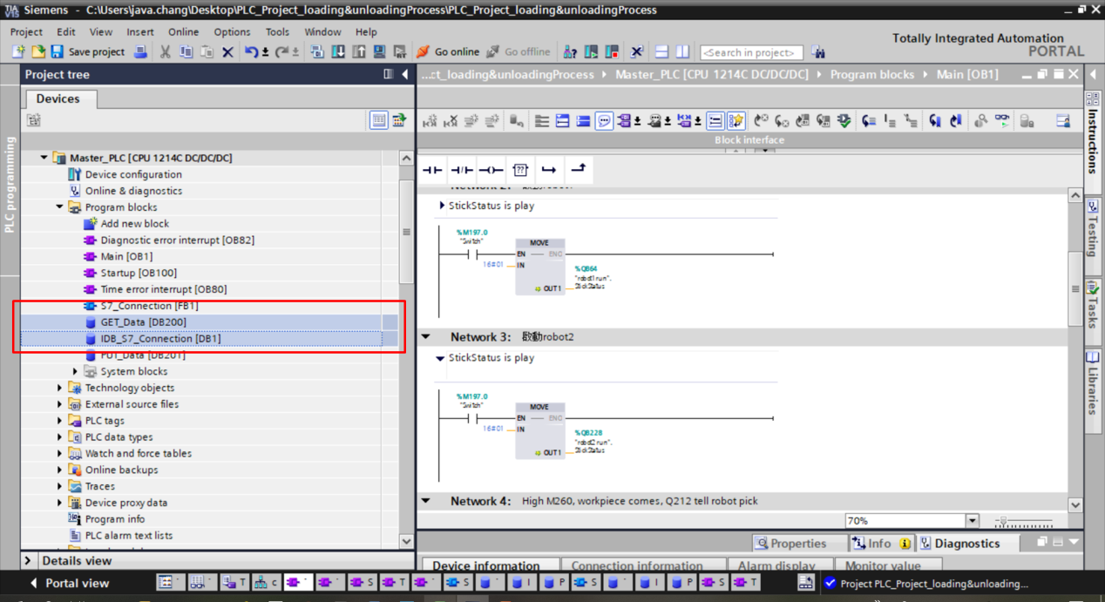Open the 70% zoom dropdown
The image size is (1105, 602).
[972, 521]
